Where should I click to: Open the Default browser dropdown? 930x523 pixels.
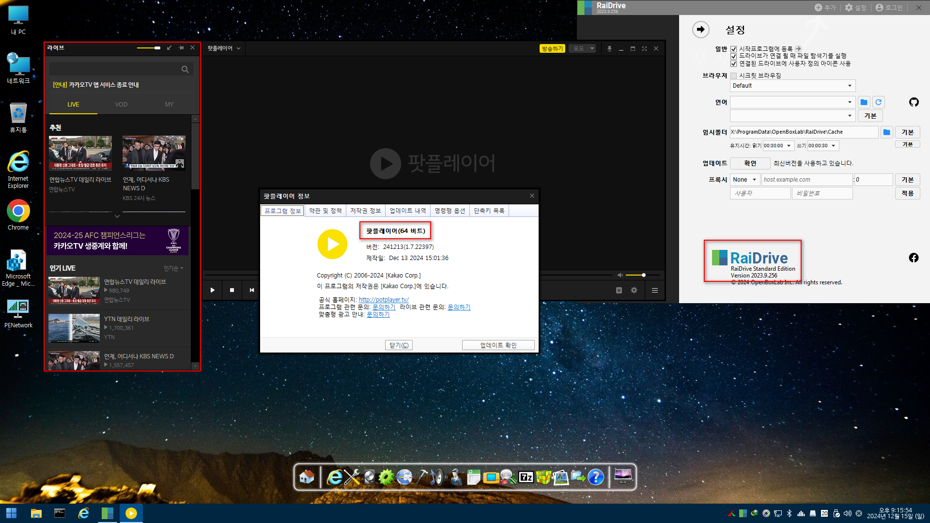[792, 86]
